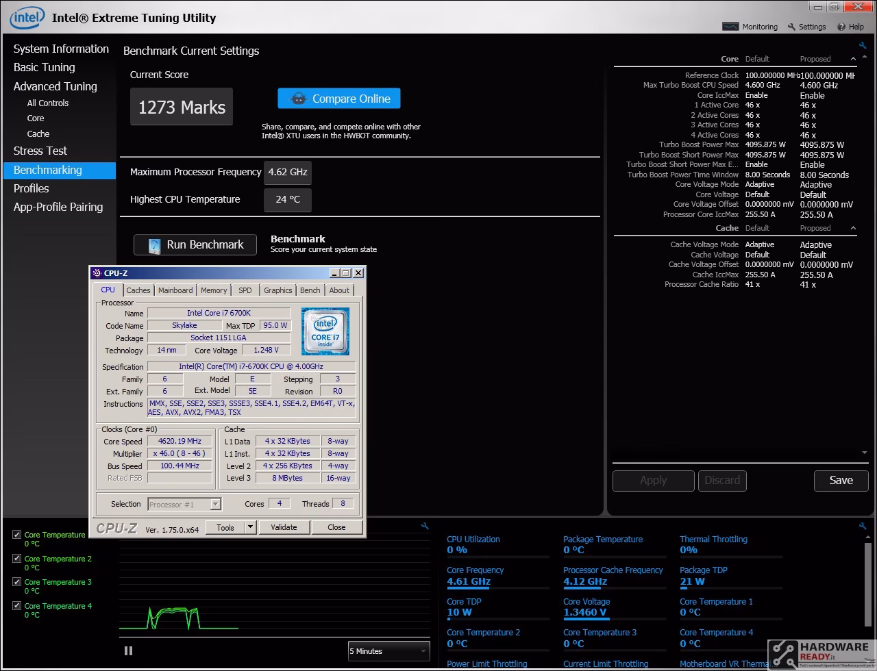The height and width of the screenshot is (671, 877).
Task: Open the Monitoring view icon
Action: [x=731, y=27]
